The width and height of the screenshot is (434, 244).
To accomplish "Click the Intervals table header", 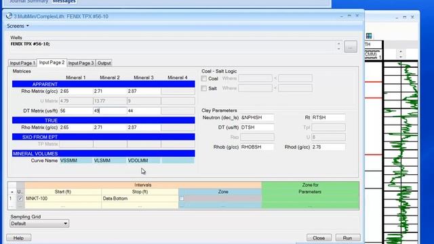I will tap(143, 185).
